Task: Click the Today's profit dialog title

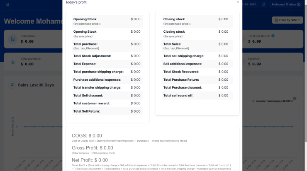Action: (x=76, y=2)
